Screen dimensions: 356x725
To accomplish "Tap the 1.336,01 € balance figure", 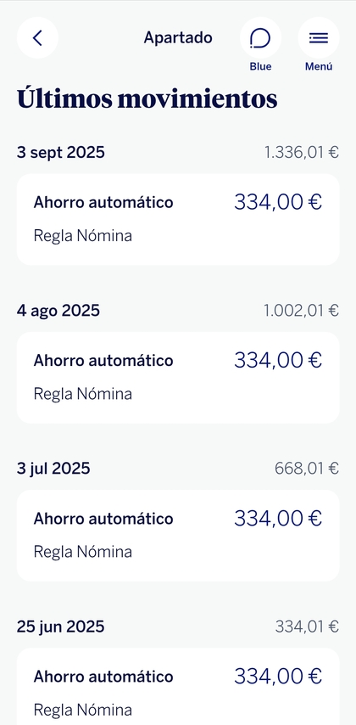I will [302, 152].
